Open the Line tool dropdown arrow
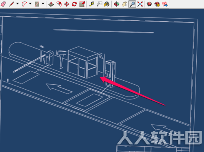The height and width of the screenshot is (152, 204). click(x=18, y=4)
